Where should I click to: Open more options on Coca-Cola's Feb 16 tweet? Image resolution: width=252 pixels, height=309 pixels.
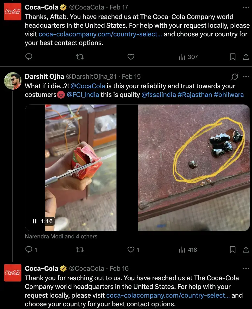246,269
